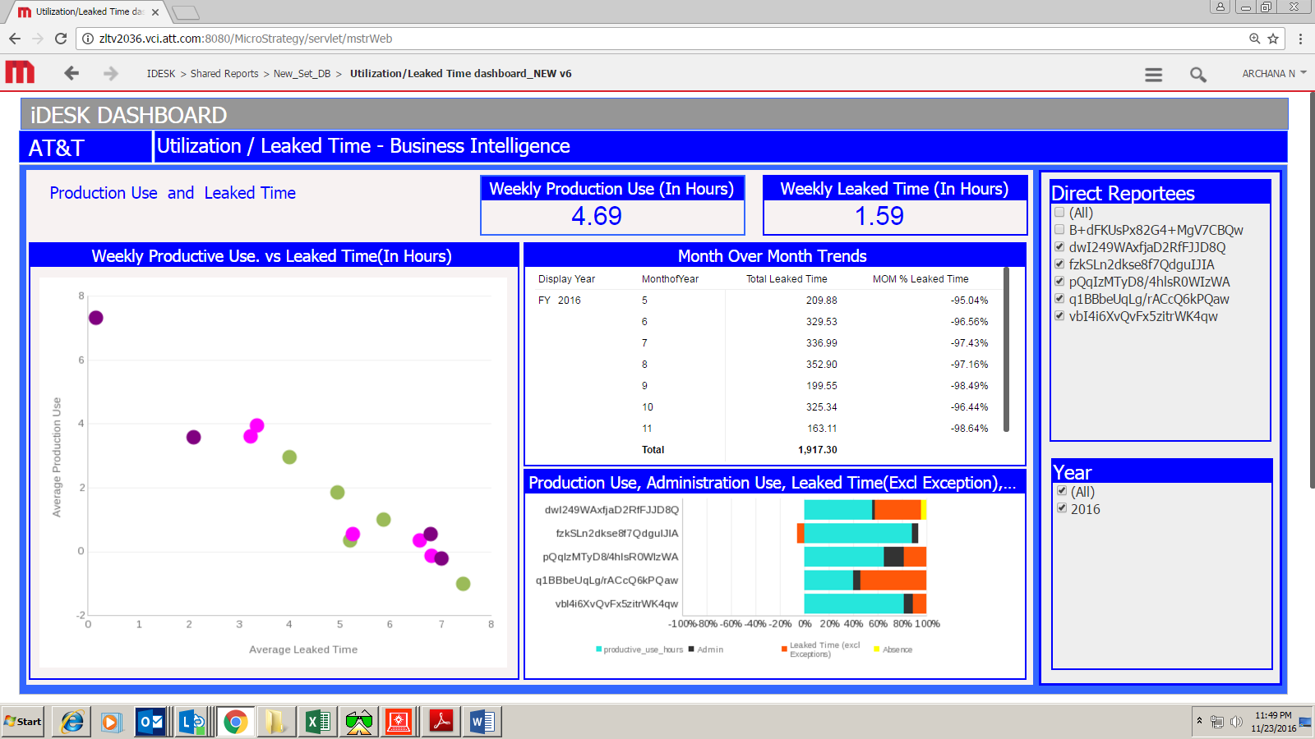Open Chrome's three-dot options menu
The width and height of the screenshot is (1315, 739).
pyautogui.click(x=1300, y=39)
